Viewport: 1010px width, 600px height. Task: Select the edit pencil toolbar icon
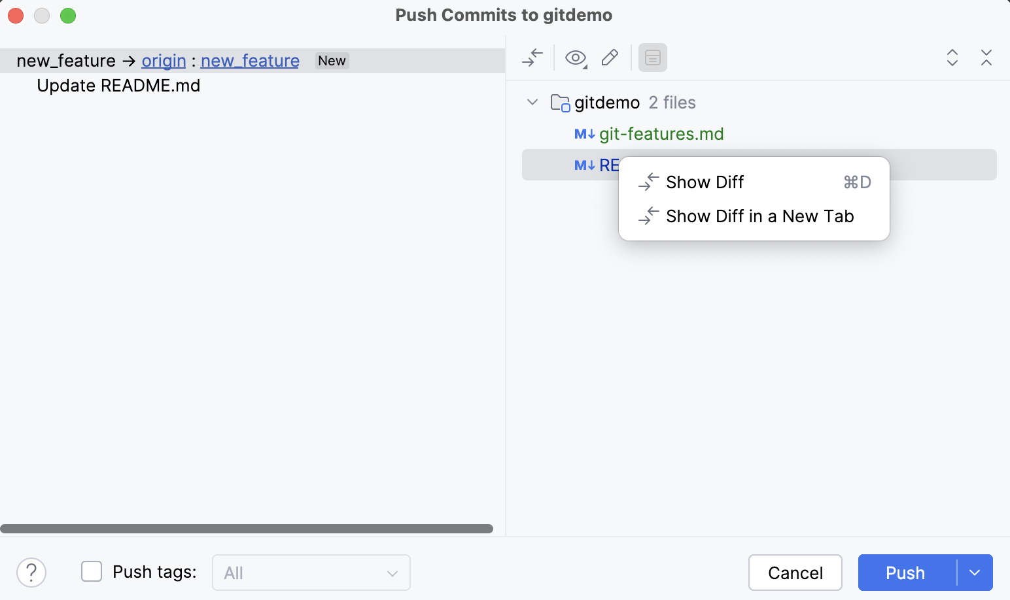[610, 58]
